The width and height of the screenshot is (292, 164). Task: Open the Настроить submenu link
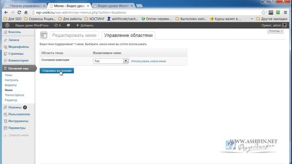(x=11, y=80)
